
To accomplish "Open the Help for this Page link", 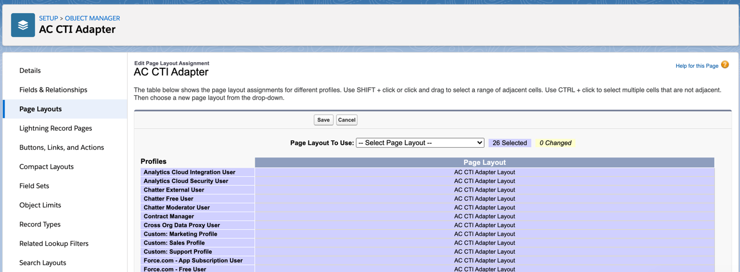I will tap(697, 66).
